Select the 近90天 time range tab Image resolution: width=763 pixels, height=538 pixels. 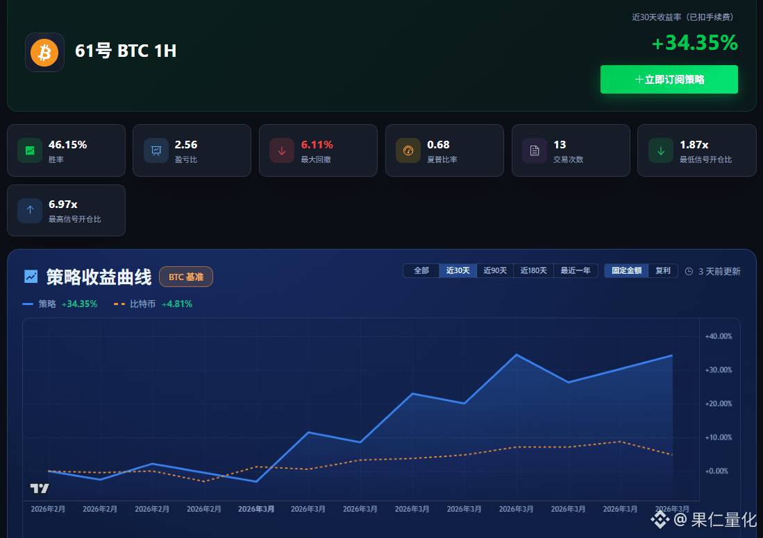tap(495, 270)
